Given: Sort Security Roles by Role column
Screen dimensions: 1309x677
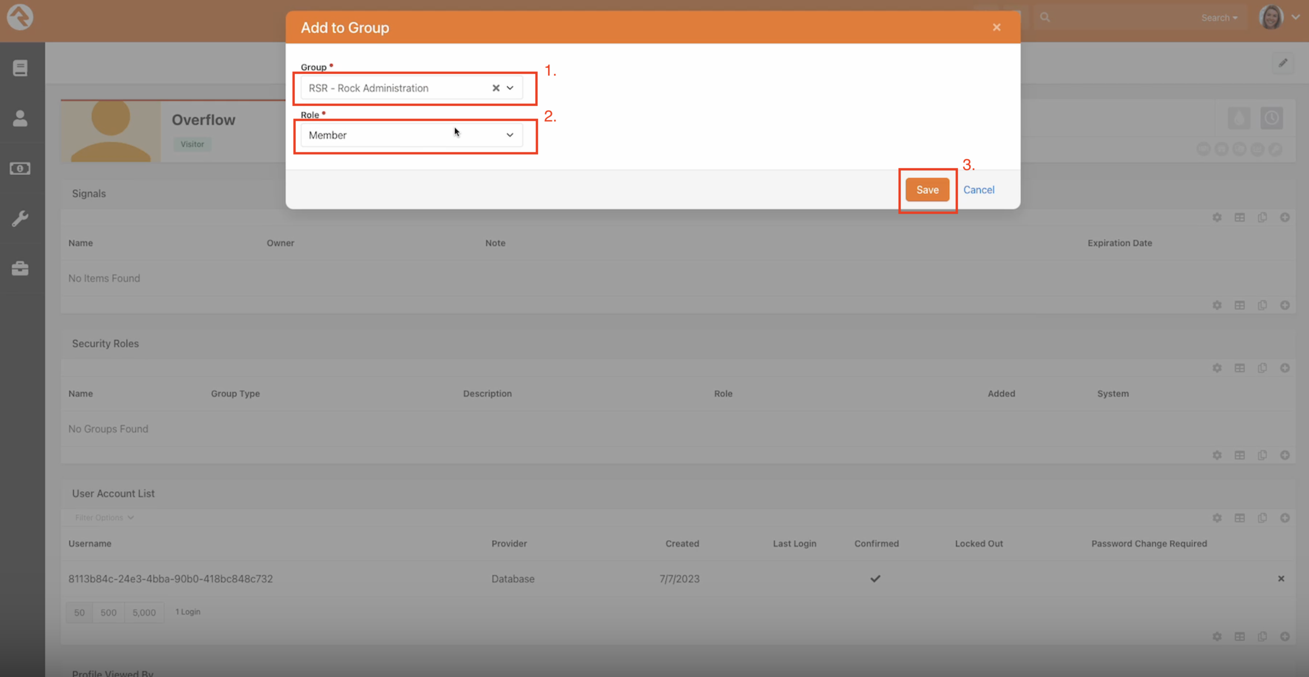Looking at the screenshot, I should point(723,394).
